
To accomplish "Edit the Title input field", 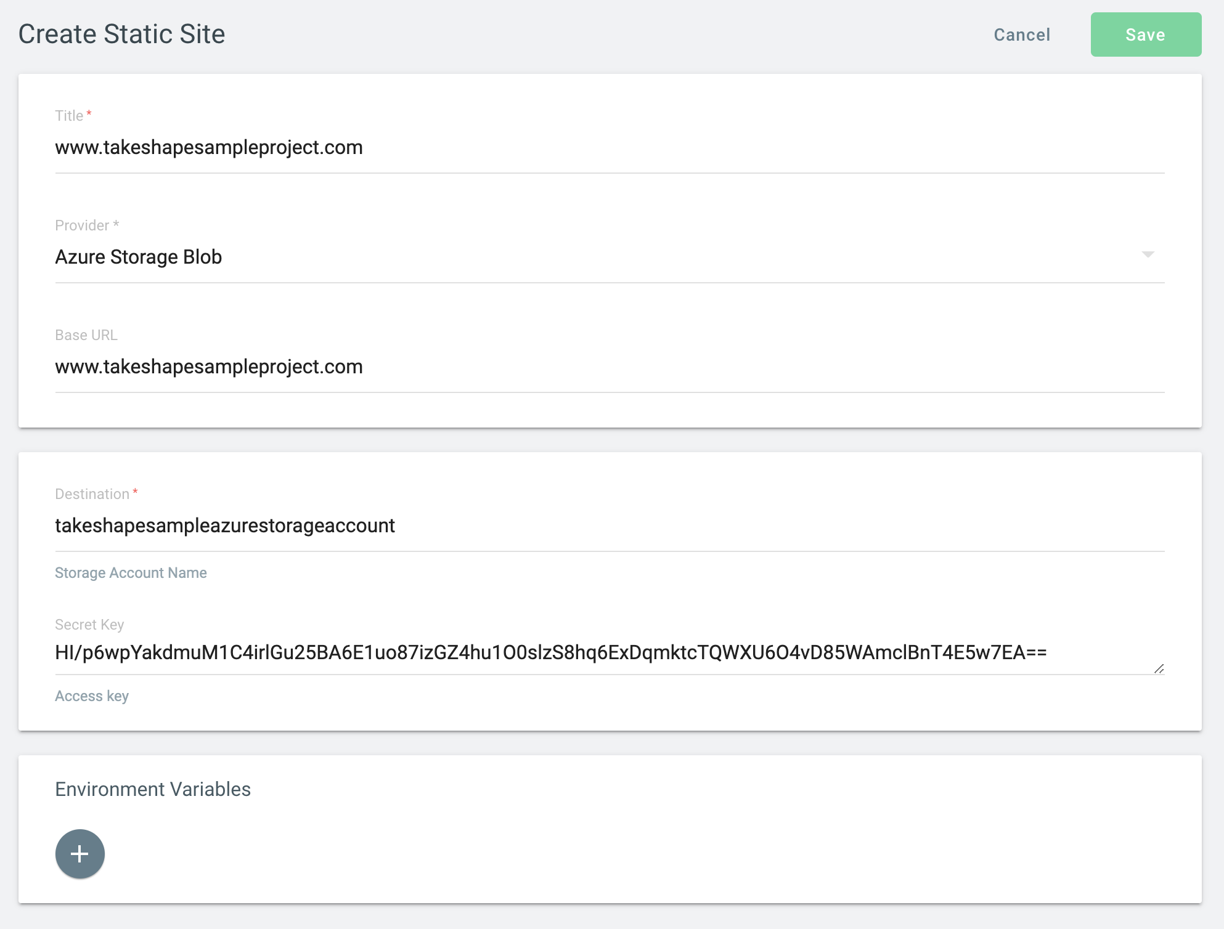I will (x=610, y=148).
